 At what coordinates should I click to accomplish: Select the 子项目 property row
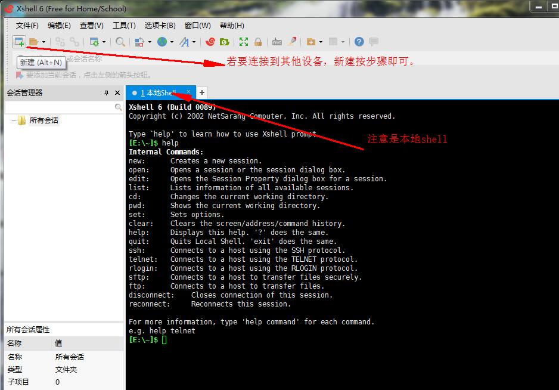tap(64, 382)
